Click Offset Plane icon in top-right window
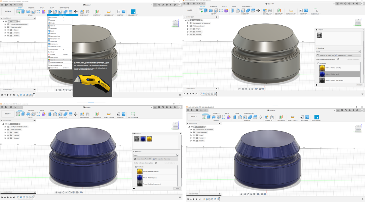The height and width of the screenshot is (205, 365). point(279,11)
